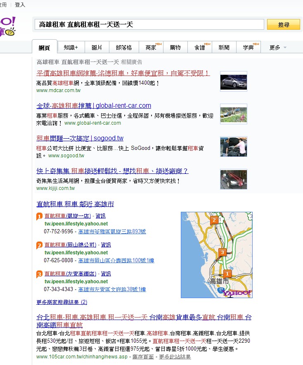Open the 登入 link at the top
The height and width of the screenshot is (365, 303).
point(20,5)
